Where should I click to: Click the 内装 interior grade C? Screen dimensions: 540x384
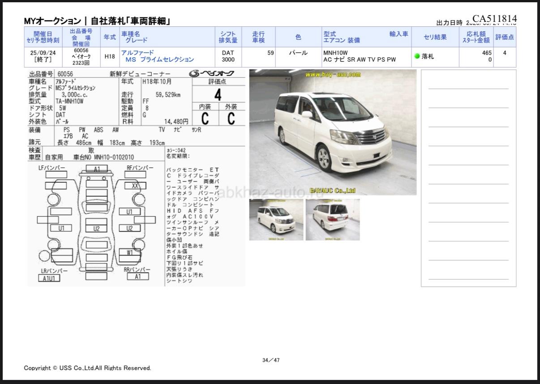205,118
